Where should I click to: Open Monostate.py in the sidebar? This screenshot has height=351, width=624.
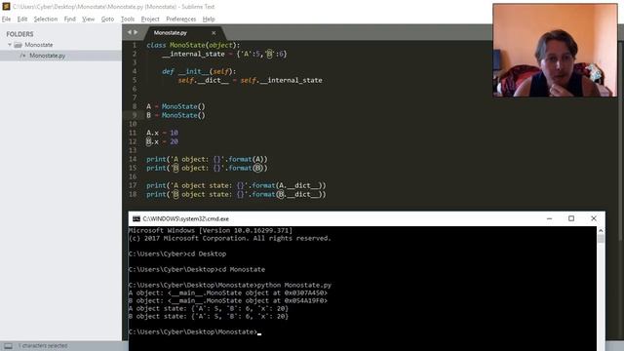point(48,56)
